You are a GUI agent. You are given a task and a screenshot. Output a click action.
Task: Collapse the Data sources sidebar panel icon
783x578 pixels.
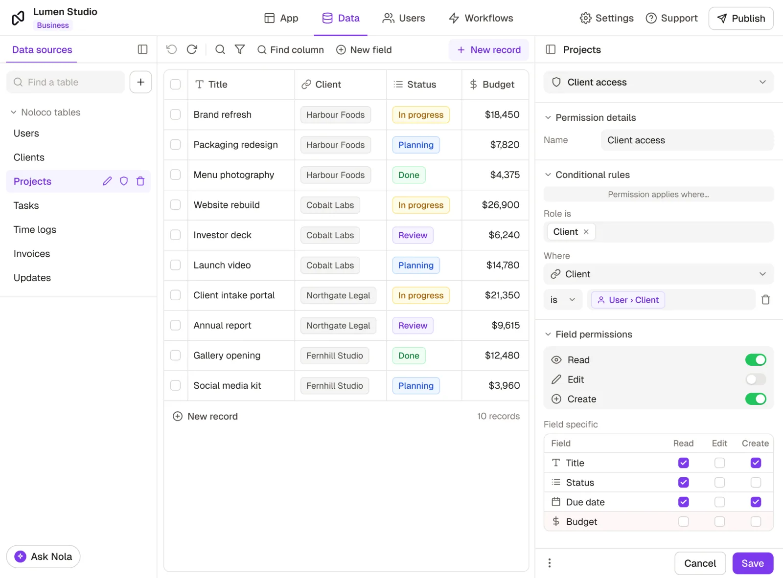click(x=142, y=49)
